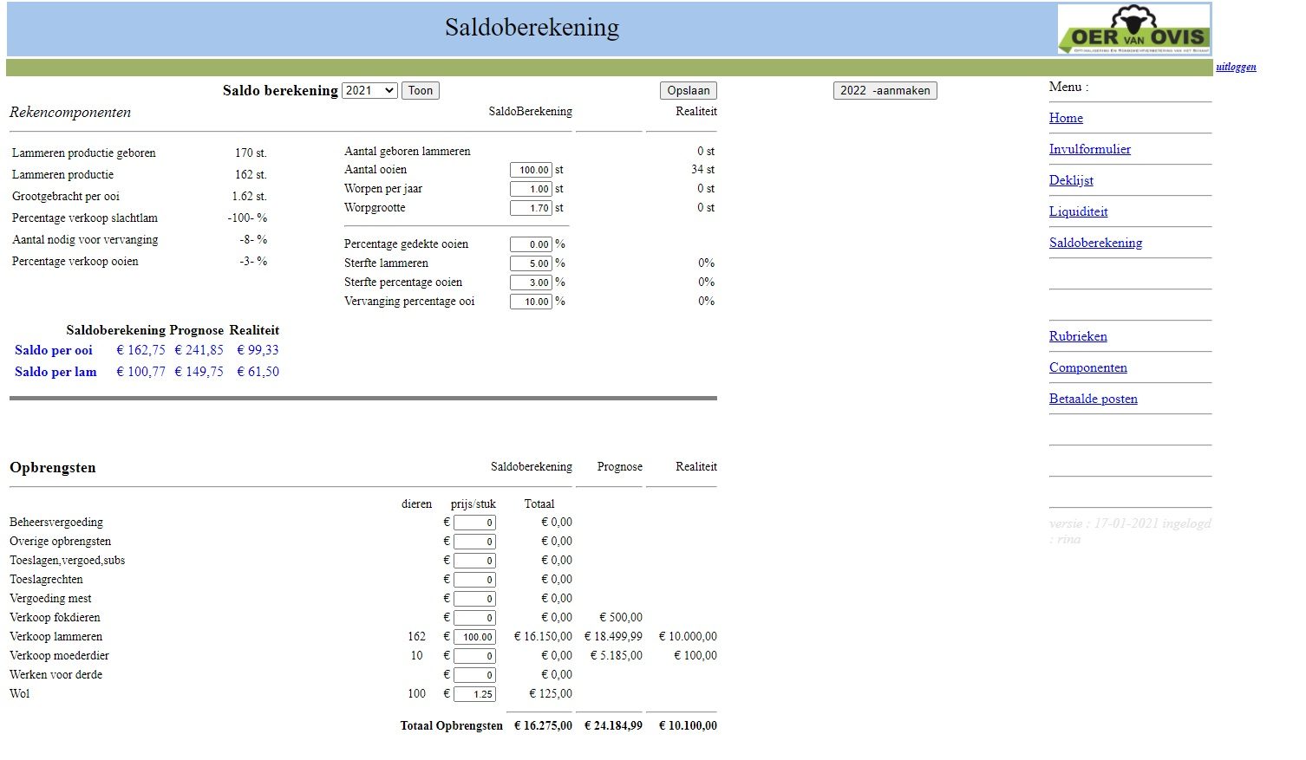Click the Wol price per piece field

click(x=474, y=694)
